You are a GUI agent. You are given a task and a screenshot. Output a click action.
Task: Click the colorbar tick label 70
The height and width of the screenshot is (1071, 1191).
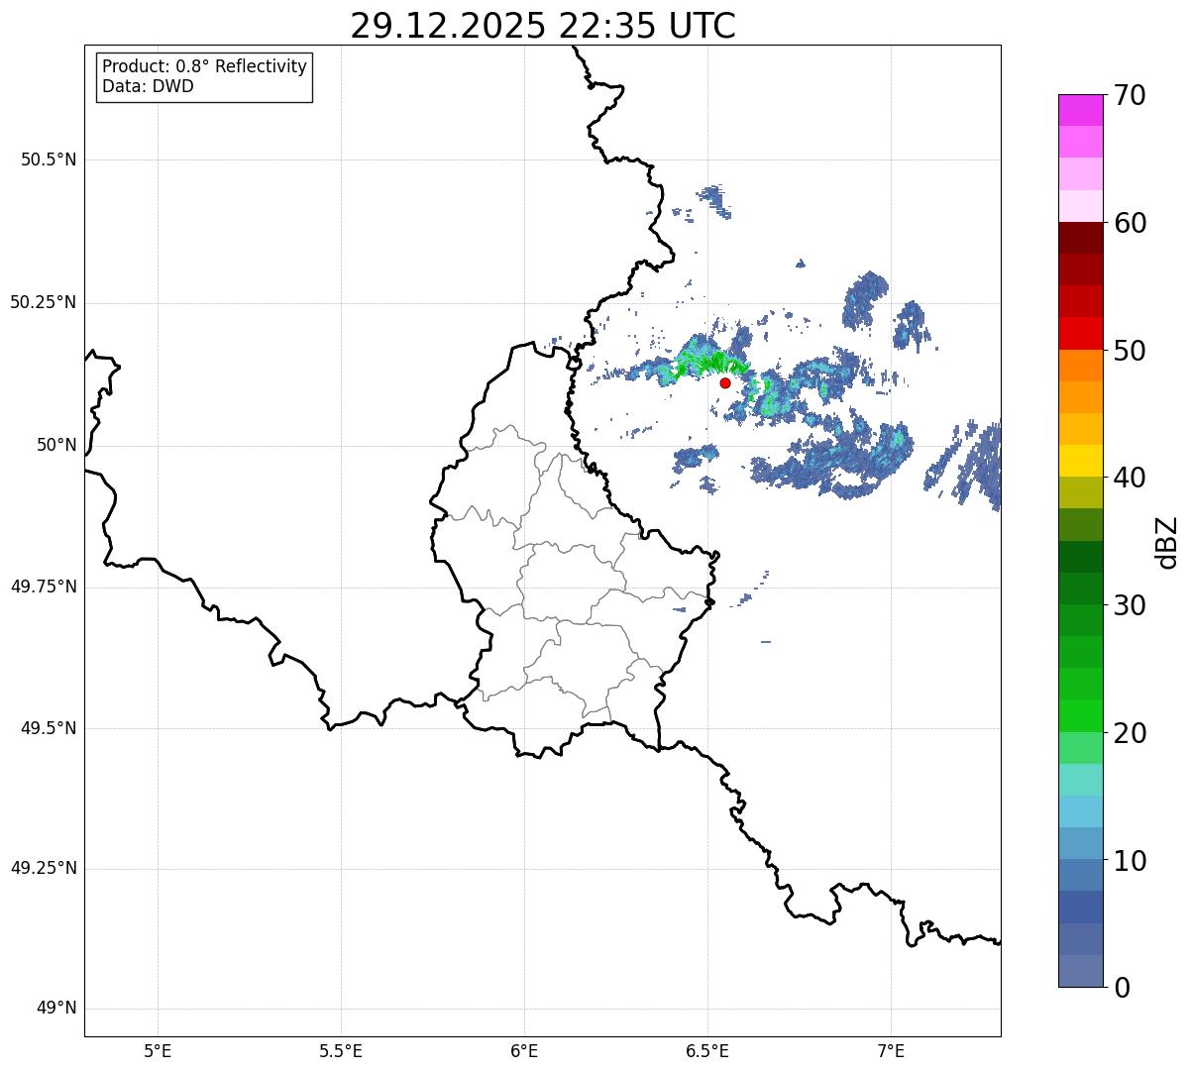point(1130,95)
